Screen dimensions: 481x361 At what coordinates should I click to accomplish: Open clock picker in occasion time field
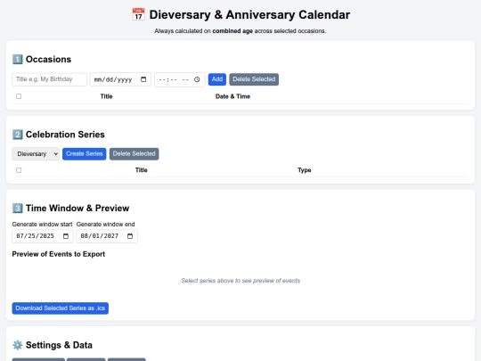tap(197, 79)
